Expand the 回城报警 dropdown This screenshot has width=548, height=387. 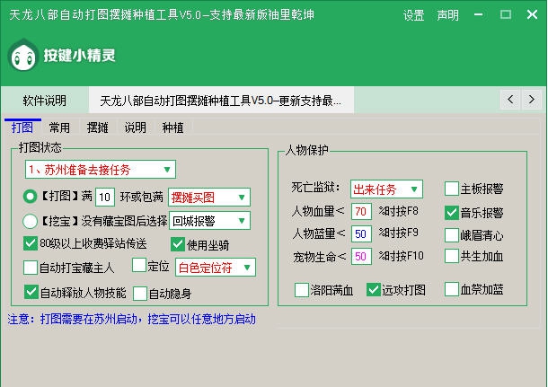[209, 221]
